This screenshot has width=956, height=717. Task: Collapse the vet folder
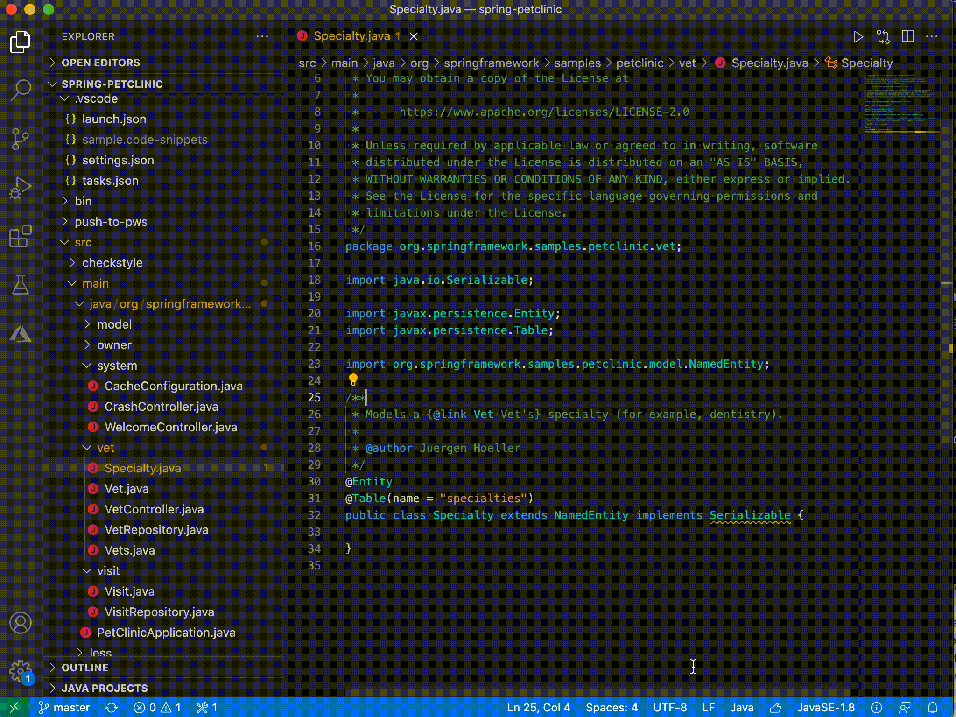click(x=105, y=448)
